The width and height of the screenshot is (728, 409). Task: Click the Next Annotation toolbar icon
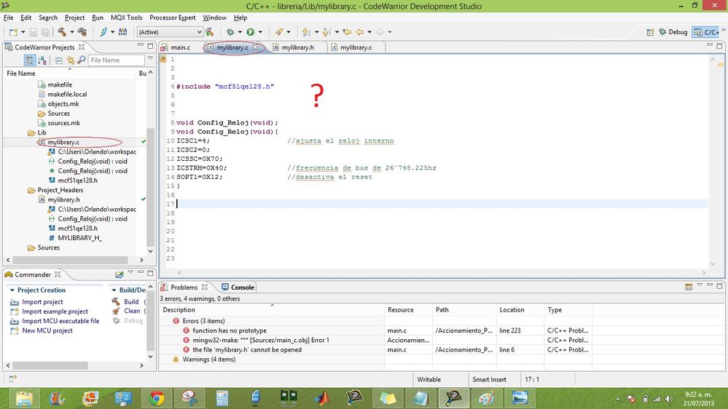305,32
